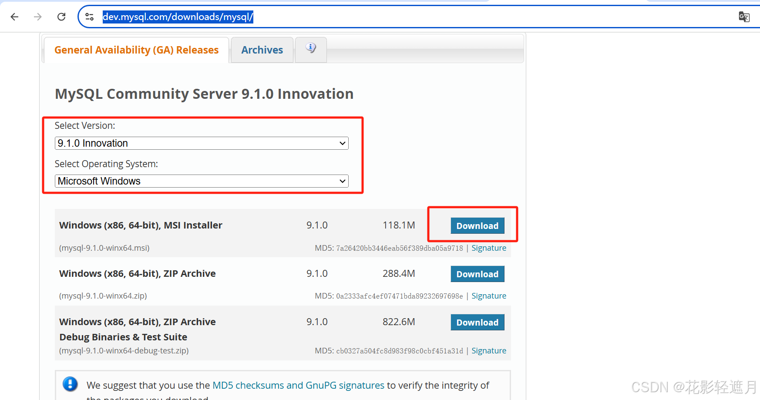
Task: Switch to the Archives tab
Action: point(262,50)
